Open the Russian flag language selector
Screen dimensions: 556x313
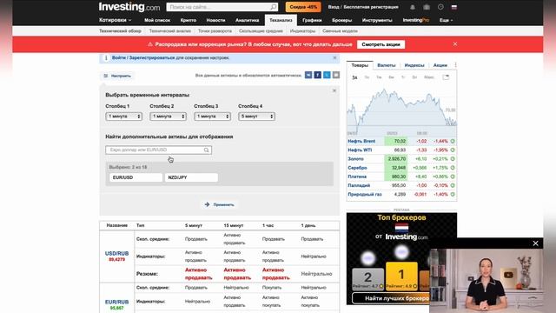pyautogui.click(x=454, y=7)
